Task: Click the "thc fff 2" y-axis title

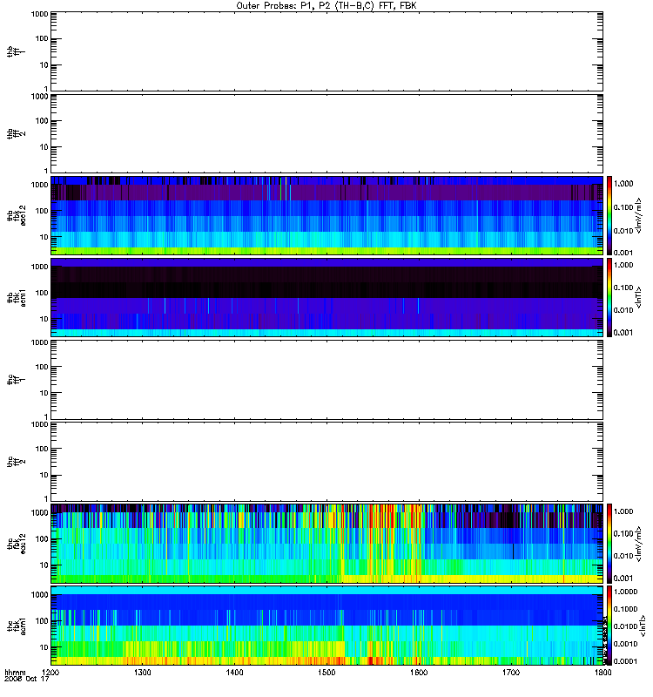Action: coord(16,462)
